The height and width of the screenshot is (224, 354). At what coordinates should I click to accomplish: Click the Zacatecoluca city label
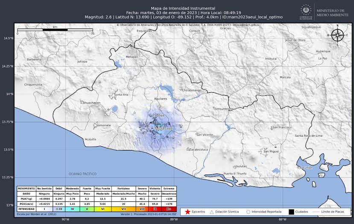pos(199,150)
